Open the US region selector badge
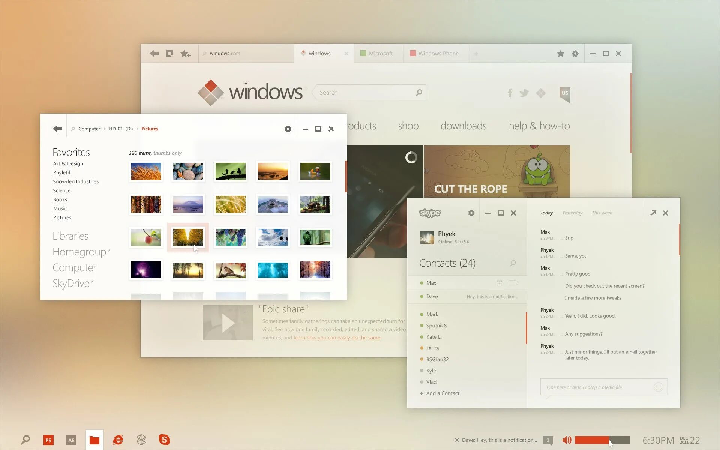 565,94
